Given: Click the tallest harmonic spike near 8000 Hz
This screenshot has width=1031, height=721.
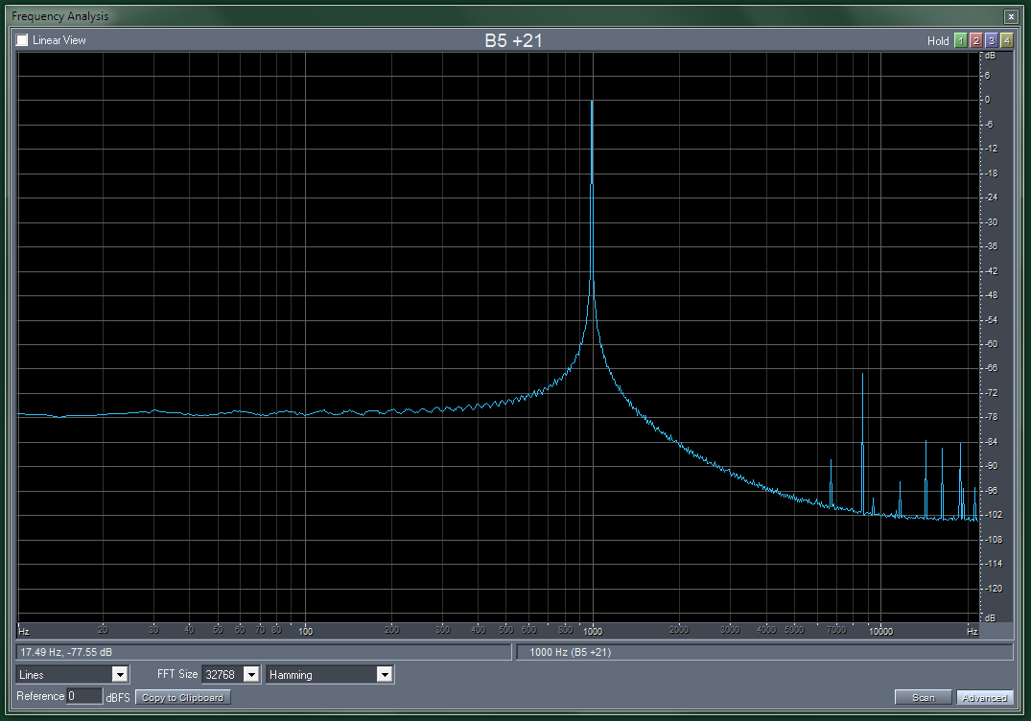Looking at the screenshot, I should tap(862, 375).
